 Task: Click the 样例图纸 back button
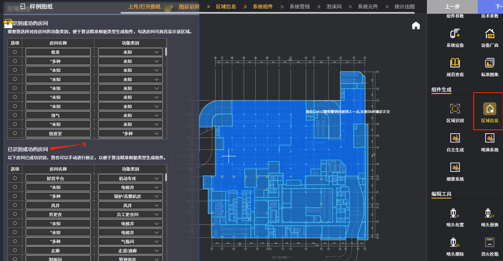[23, 6]
